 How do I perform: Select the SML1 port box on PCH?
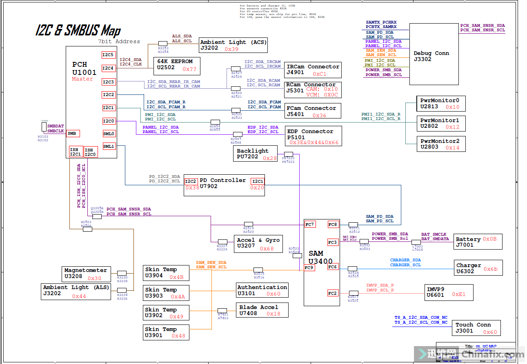(x=109, y=146)
